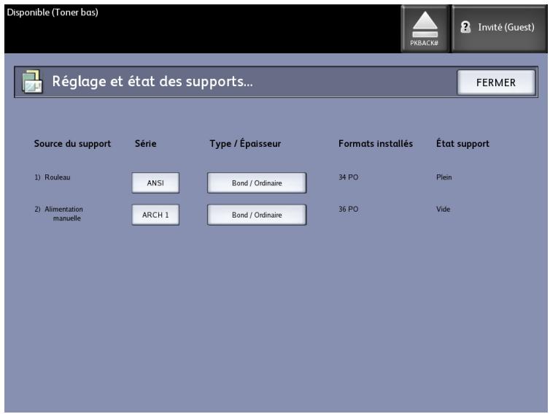Change the ANSI series for Rouleau
Image resolution: width=550 pixels, height=414 pixels.
click(155, 183)
